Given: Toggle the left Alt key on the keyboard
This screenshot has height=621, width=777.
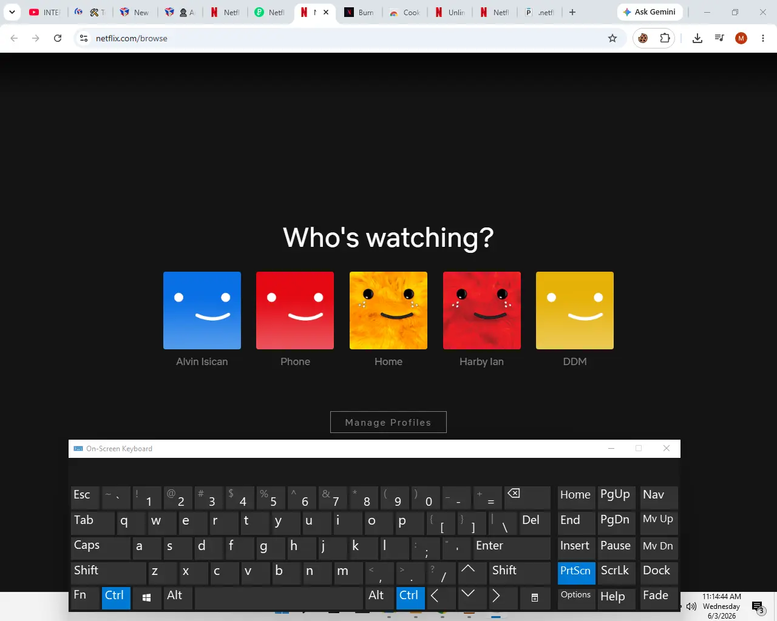Looking at the screenshot, I should pos(178,597).
